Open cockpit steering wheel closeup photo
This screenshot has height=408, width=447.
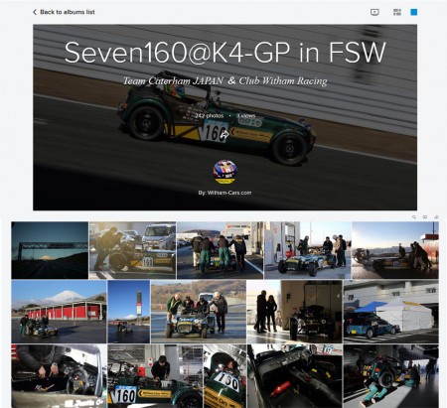coord(59,376)
